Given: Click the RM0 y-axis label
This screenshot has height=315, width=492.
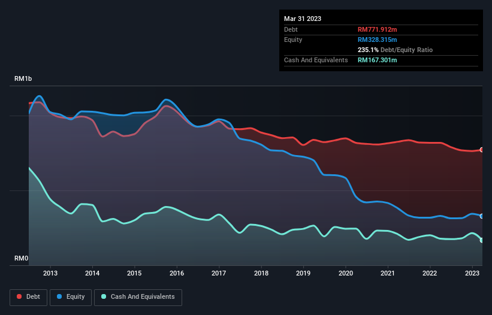Looking at the screenshot, I should (x=21, y=258).
